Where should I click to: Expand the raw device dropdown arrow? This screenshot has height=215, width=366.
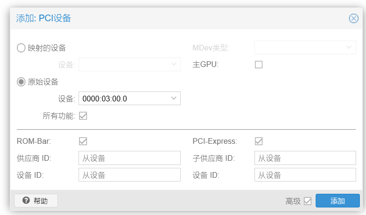[174, 98]
